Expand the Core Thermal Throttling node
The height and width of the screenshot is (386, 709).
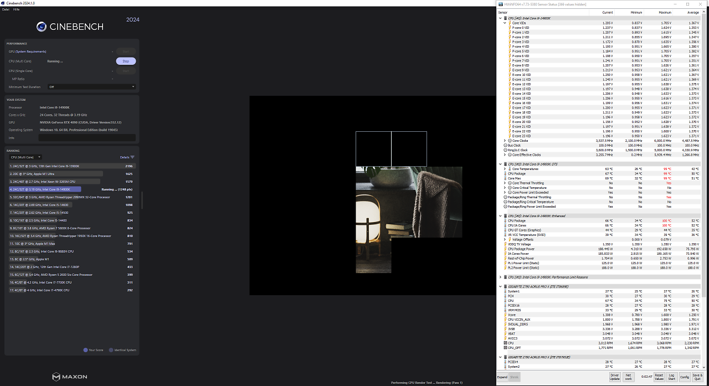pos(505,183)
